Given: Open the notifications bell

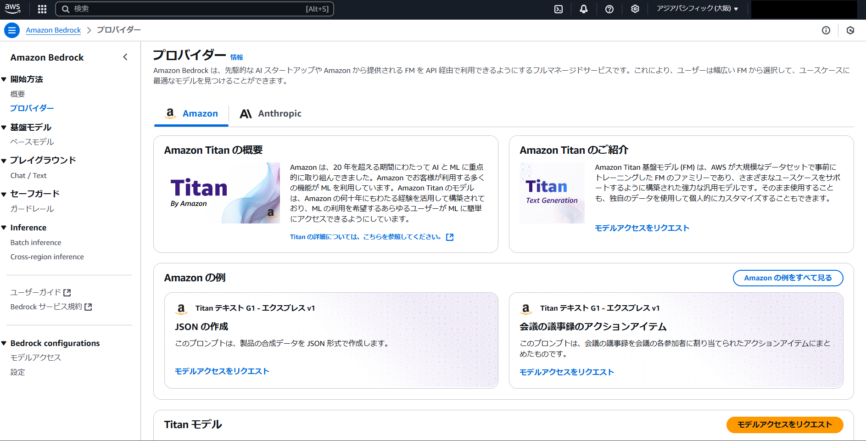Looking at the screenshot, I should 584,9.
